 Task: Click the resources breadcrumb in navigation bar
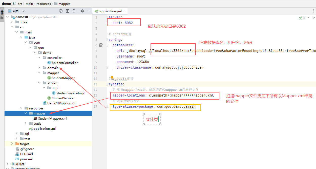pos(44,4)
